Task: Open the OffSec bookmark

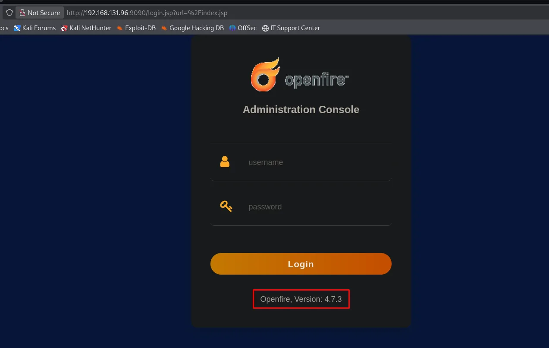Action: pyautogui.click(x=243, y=28)
